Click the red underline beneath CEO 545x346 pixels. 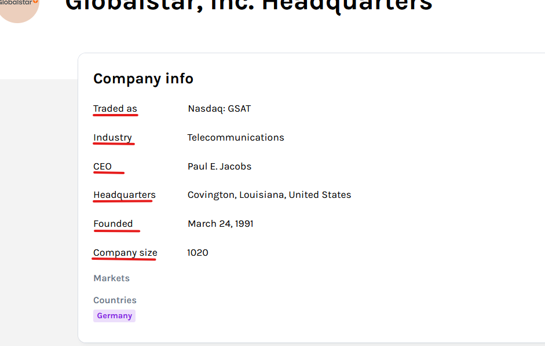(109, 172)
